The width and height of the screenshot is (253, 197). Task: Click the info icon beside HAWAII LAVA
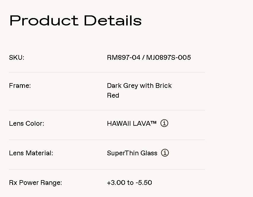click(x=164, y=123)
